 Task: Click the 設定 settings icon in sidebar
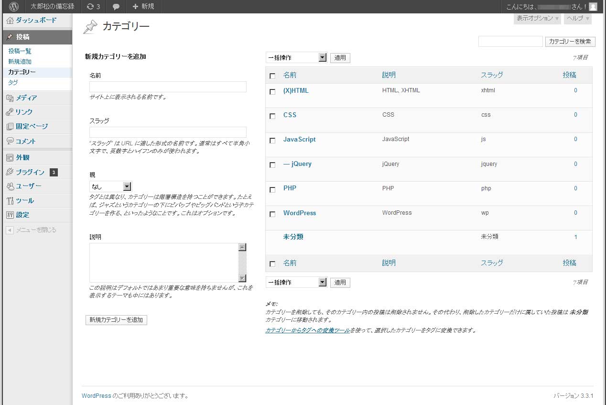point(10,215)
